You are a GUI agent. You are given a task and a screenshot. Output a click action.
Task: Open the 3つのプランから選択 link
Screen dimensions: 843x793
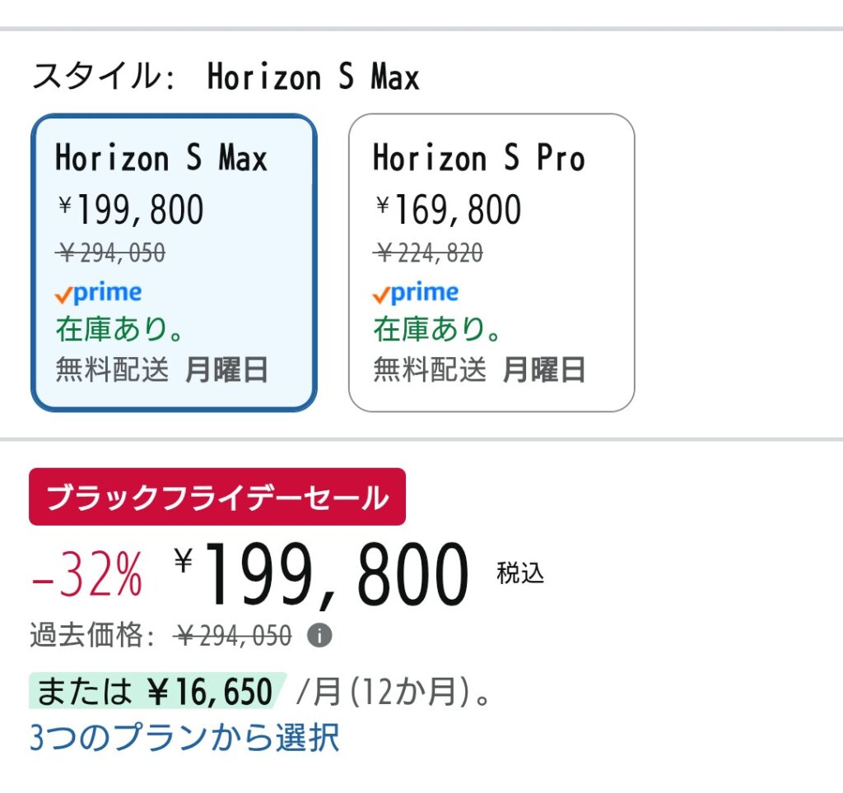[184, 737]
